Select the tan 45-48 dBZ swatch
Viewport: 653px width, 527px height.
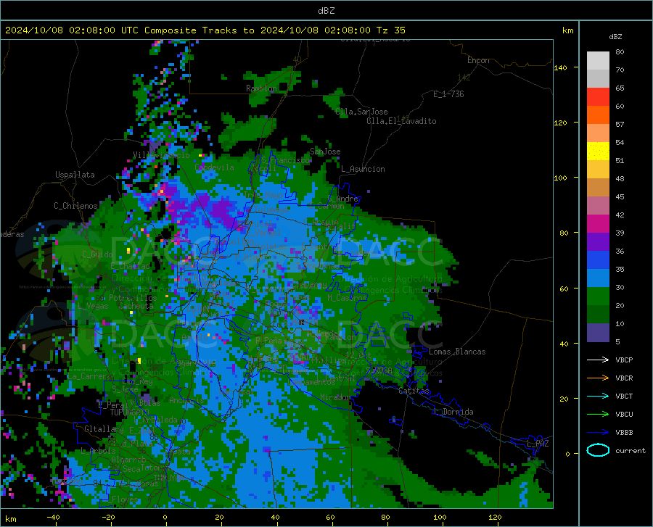pyautogui.click(x=598, y=188)
